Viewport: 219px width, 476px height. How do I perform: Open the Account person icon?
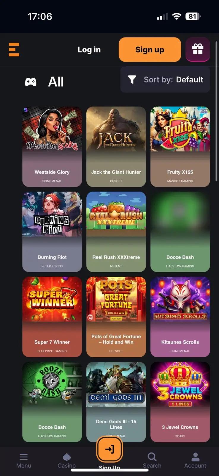[195, 457]
